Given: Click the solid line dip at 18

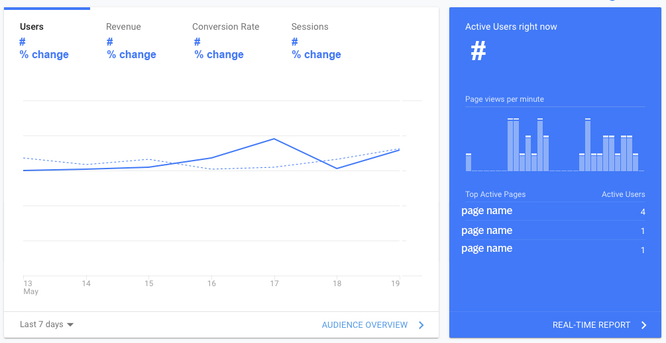Looking at the screenshot, I should point(337,168).
